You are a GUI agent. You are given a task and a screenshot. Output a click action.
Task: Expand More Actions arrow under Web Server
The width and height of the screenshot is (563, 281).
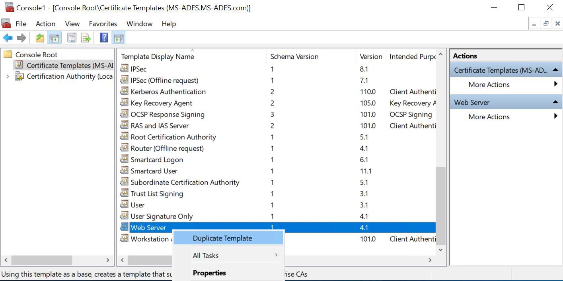coord(555,116)
